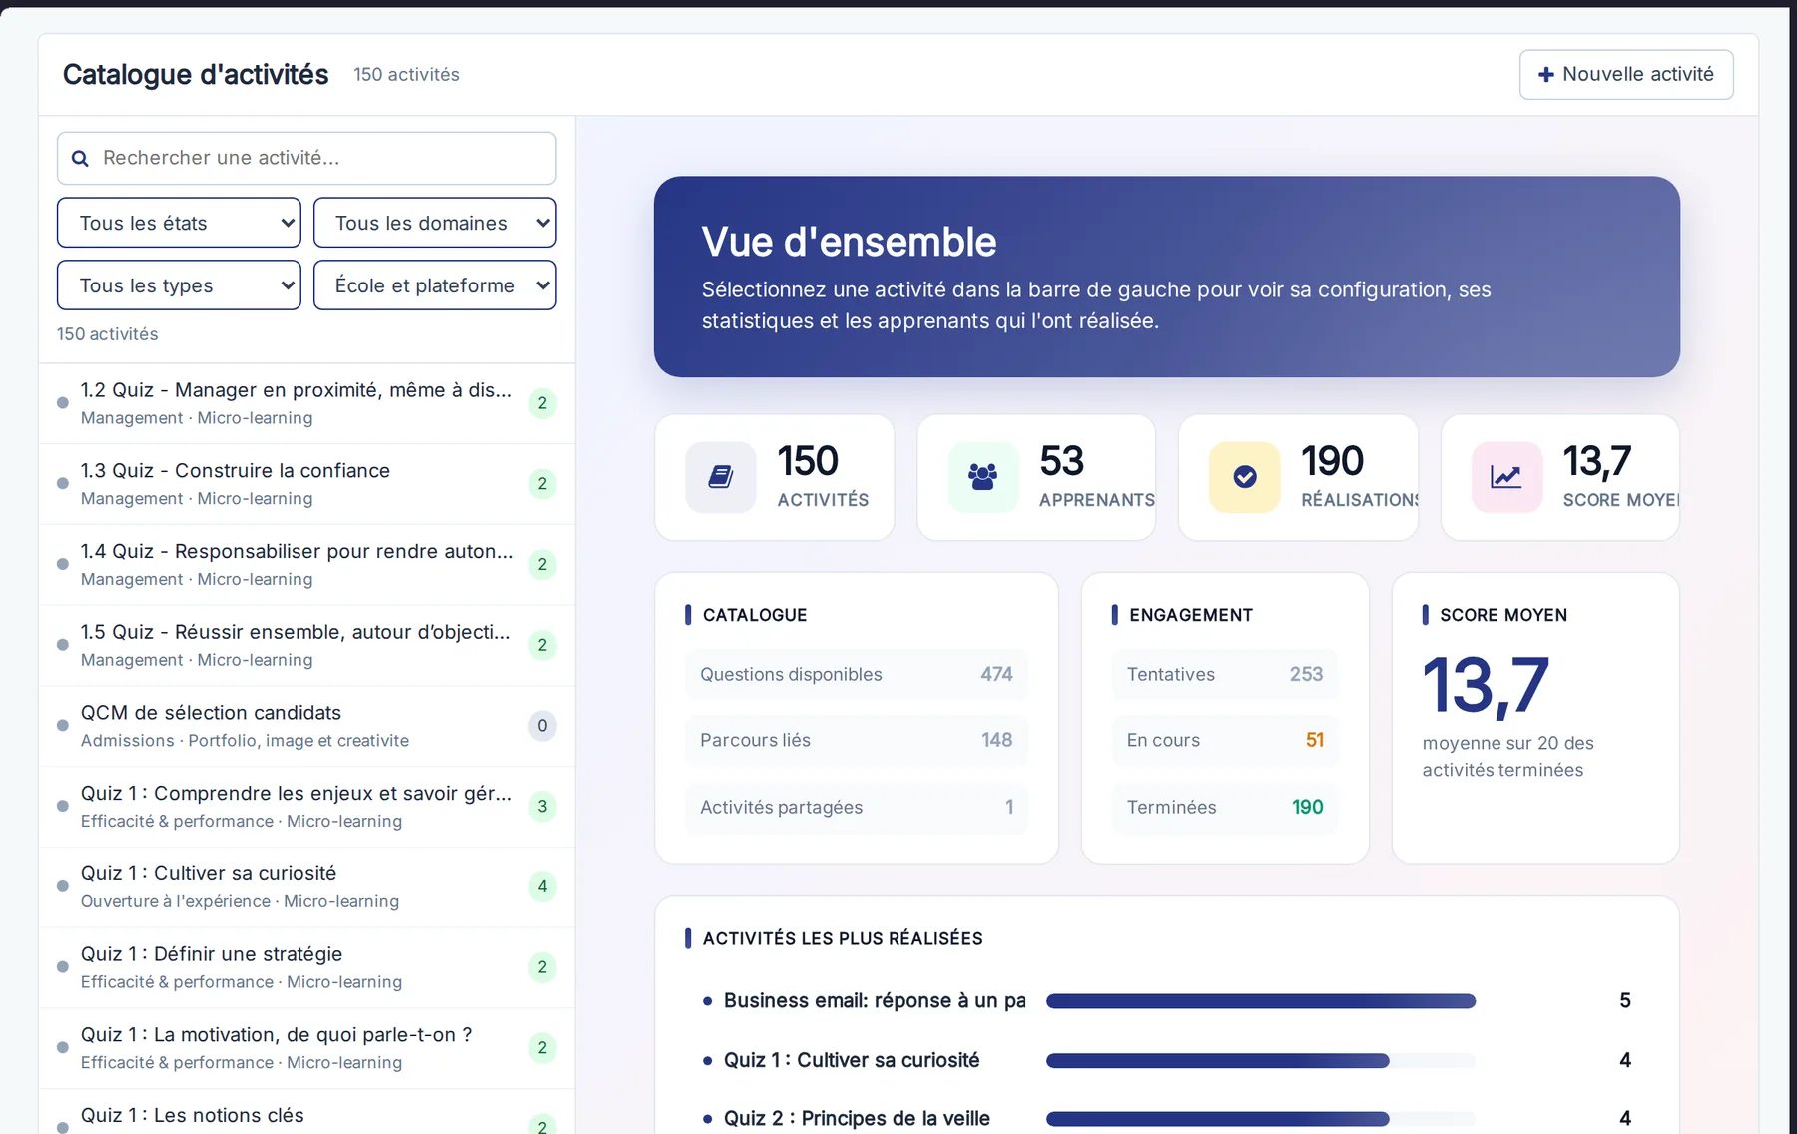The image size is (1797, 1134).
Task: Open Quiz 1 : Définir une stratégie activity
Action: tap(306, 967)
